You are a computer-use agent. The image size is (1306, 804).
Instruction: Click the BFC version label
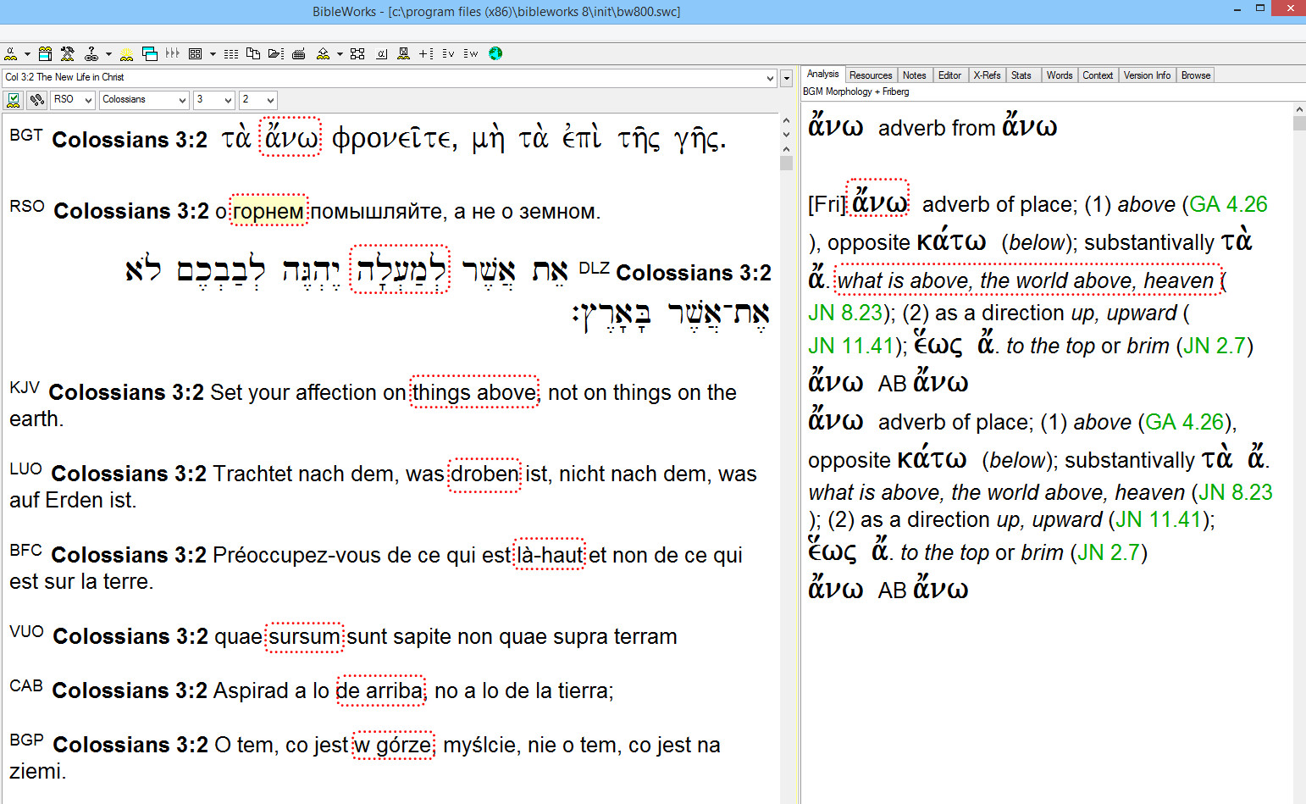tap(26, 551)
